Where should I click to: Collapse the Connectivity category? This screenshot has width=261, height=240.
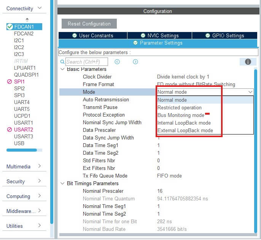tap(40, 8)
